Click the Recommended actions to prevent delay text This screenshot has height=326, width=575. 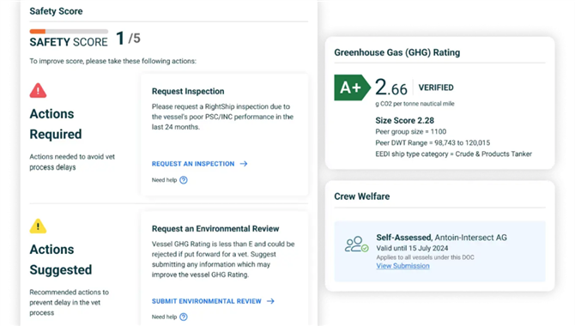pos(70,303)
